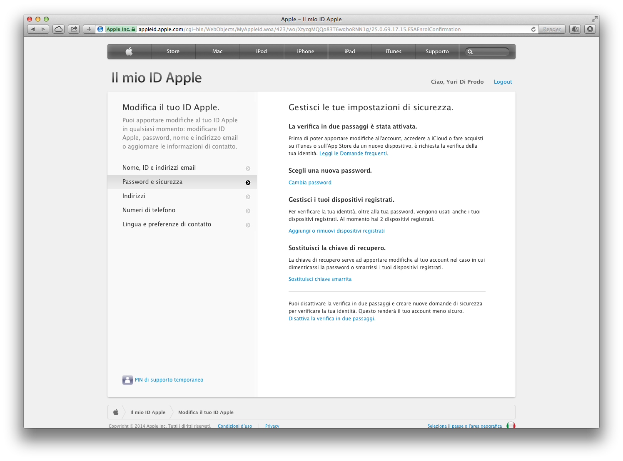This screenshot has width=623, height=461.
Task: Open the iPad navigation tab
Action: (350, 52)
